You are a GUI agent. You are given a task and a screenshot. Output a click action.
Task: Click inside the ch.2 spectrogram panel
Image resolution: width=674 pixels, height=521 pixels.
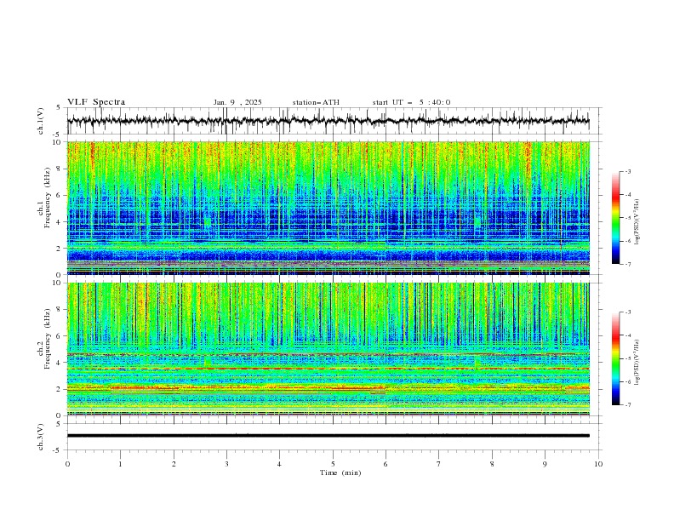coord(328,349)
